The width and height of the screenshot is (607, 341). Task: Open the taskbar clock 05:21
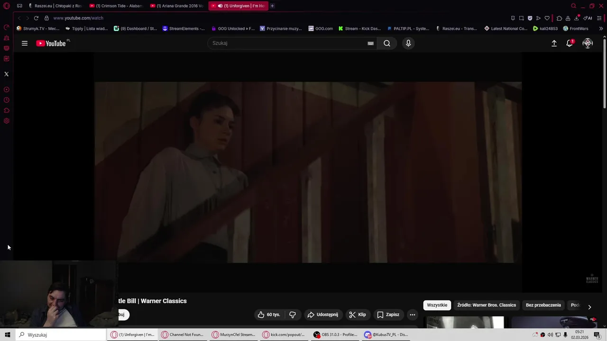pos(579,335)
